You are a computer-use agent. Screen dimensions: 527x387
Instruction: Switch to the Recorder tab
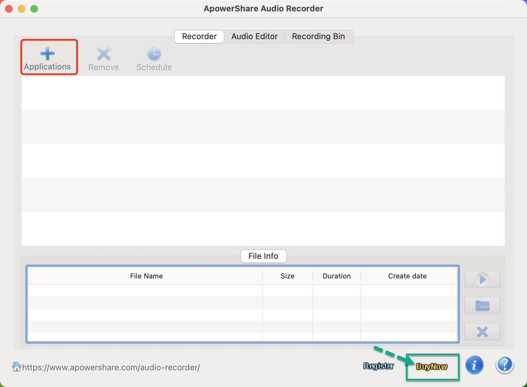pyautogui.click(x=199, y=36)
